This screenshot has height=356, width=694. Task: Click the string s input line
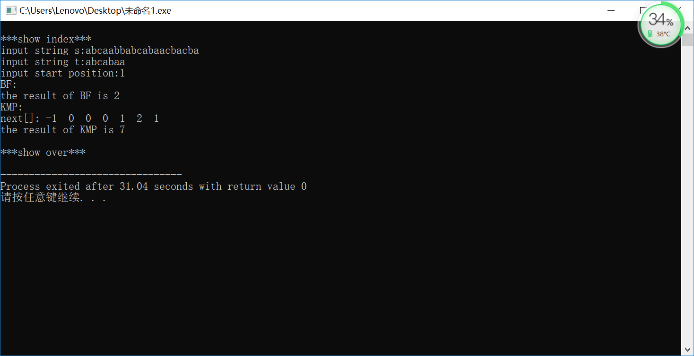coord(100,51)
